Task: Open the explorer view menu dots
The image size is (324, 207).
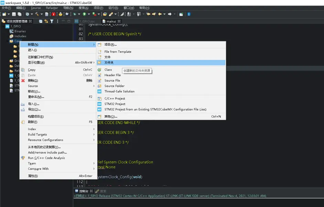Action: 57,21
